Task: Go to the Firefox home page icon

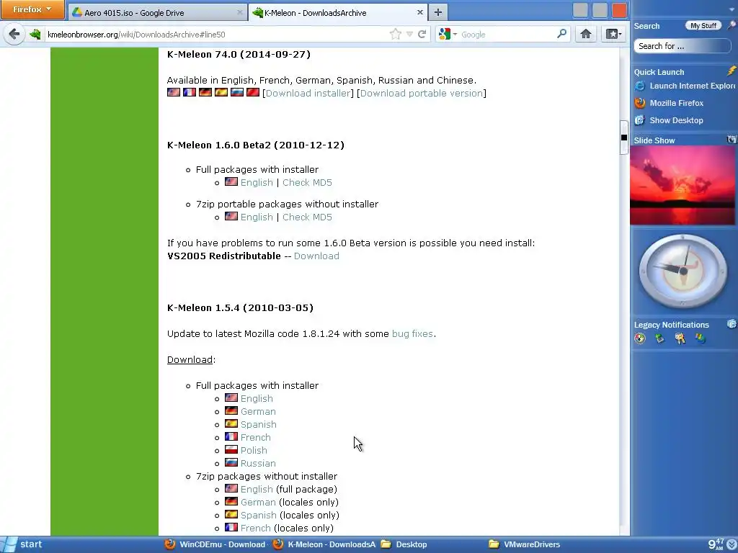Action: [x=585, y=34]
